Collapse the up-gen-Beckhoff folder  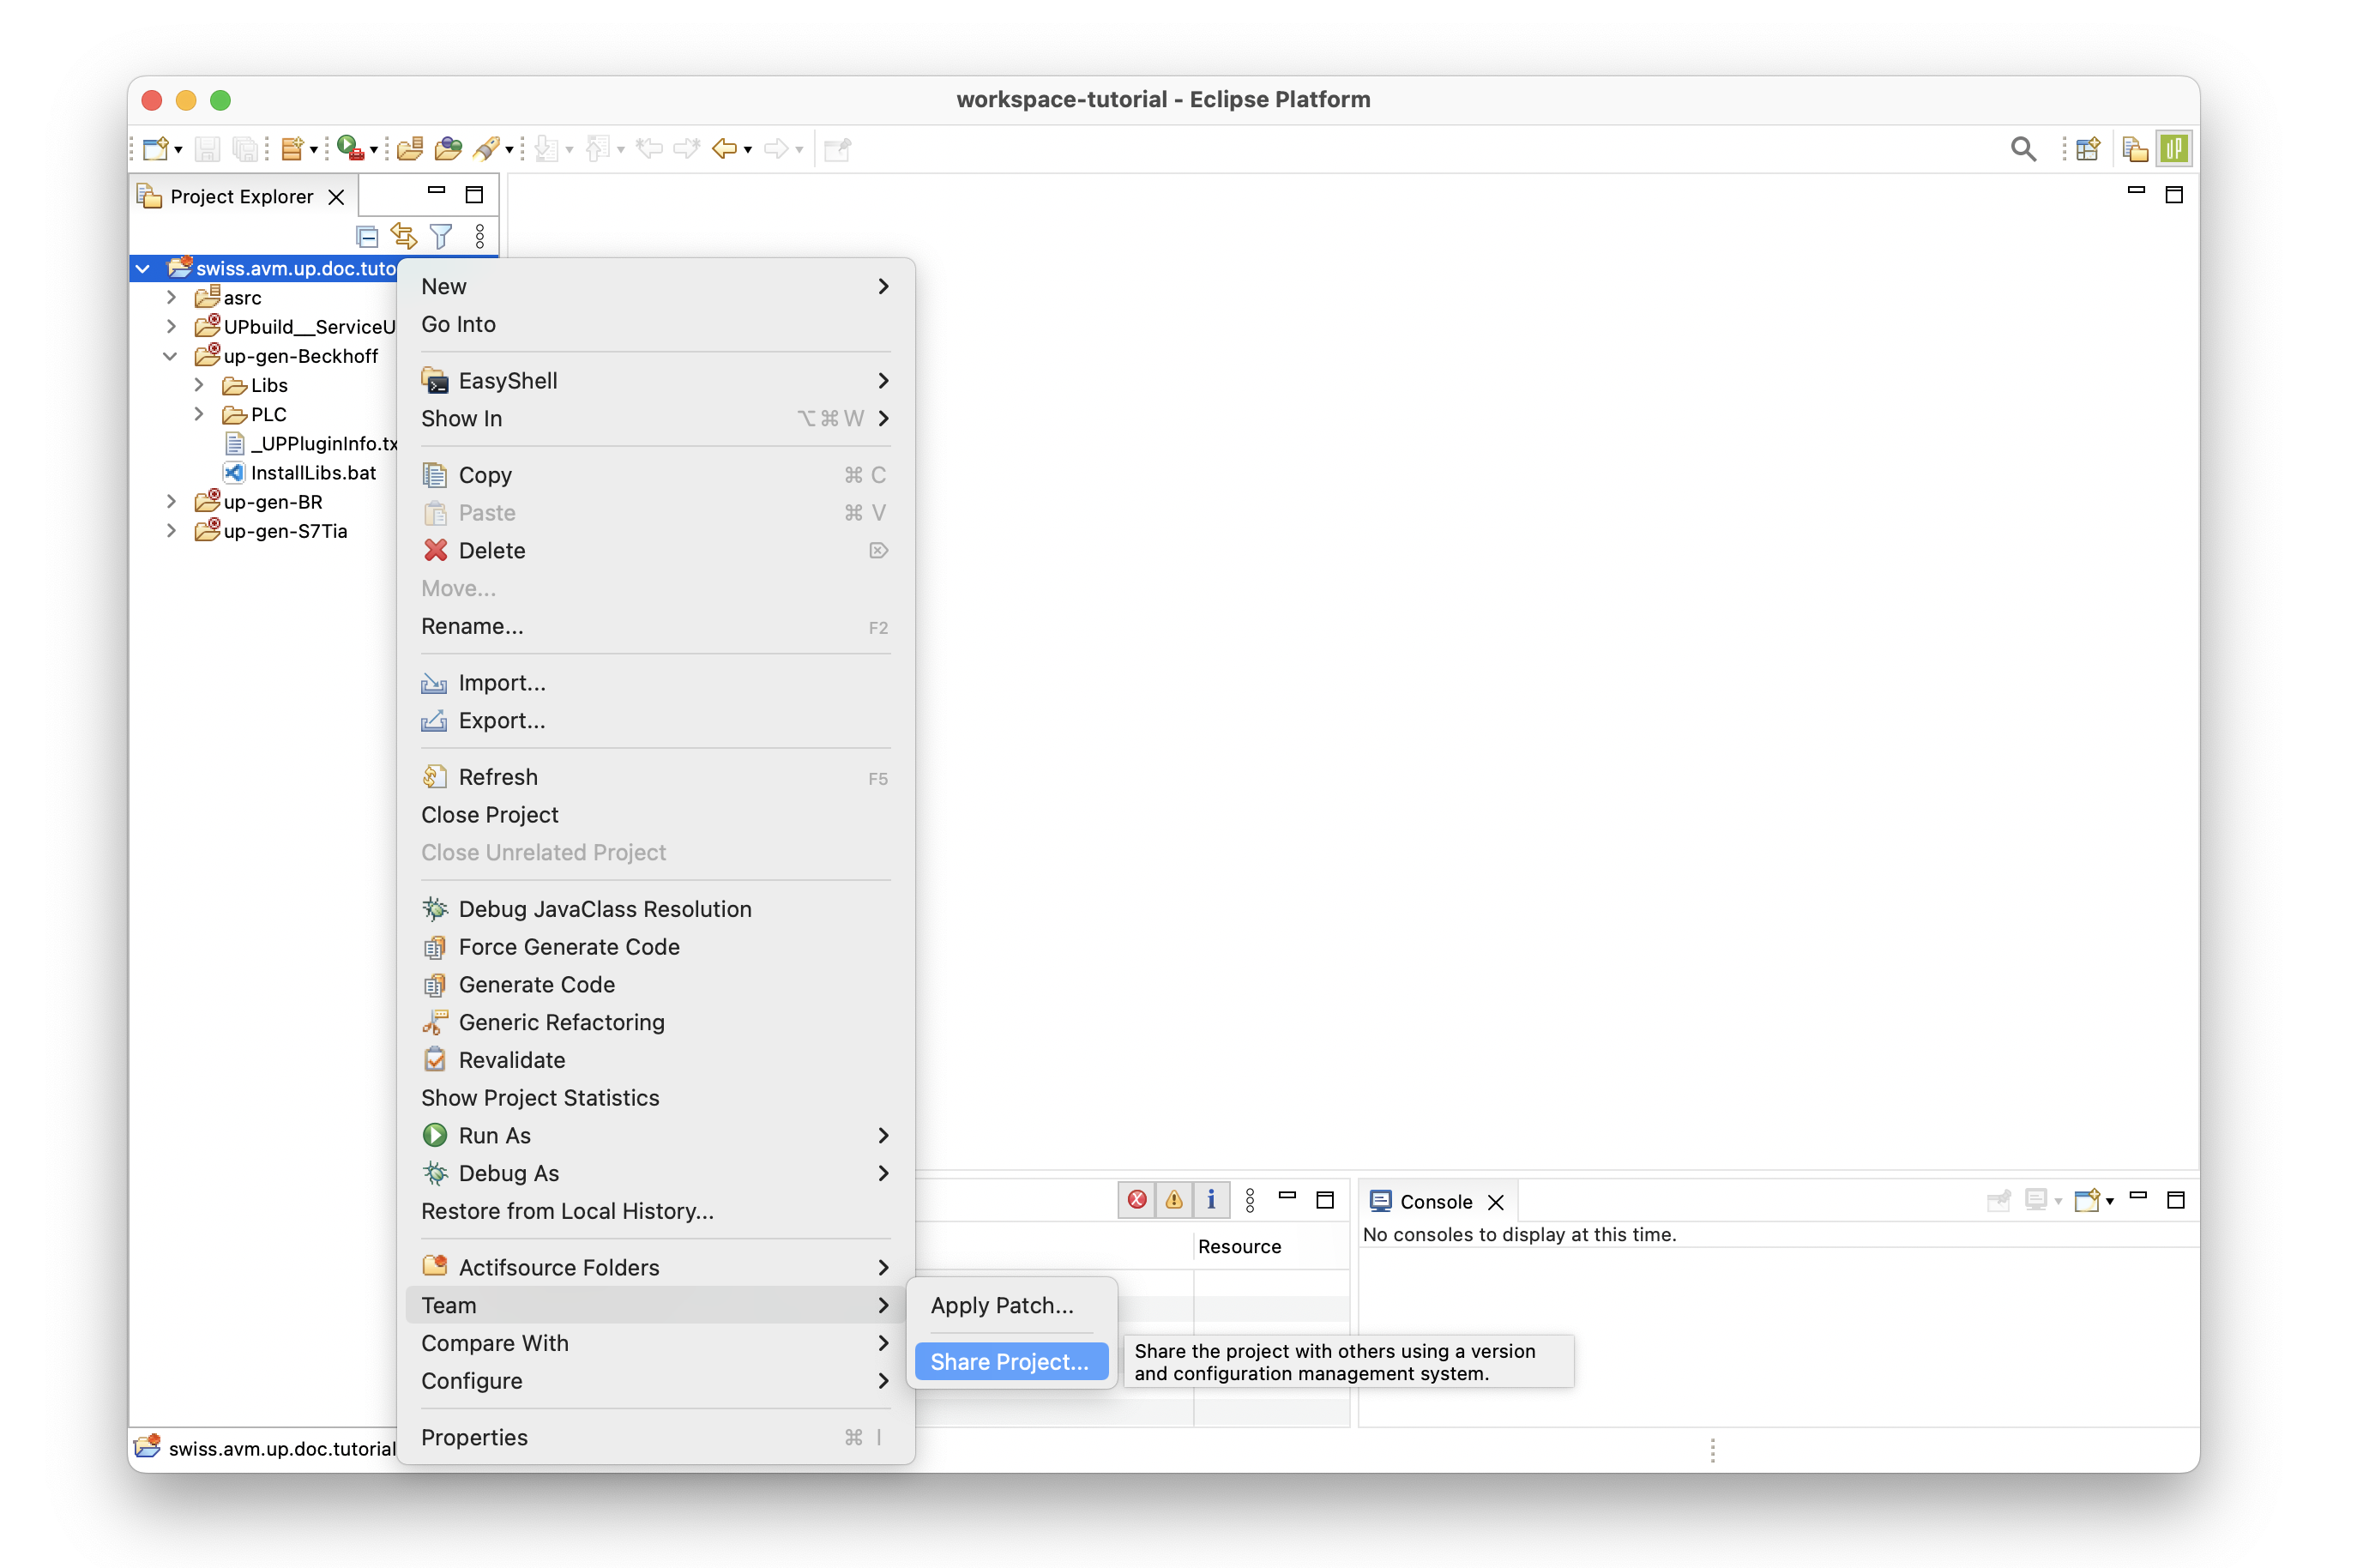tap(171, 356)
